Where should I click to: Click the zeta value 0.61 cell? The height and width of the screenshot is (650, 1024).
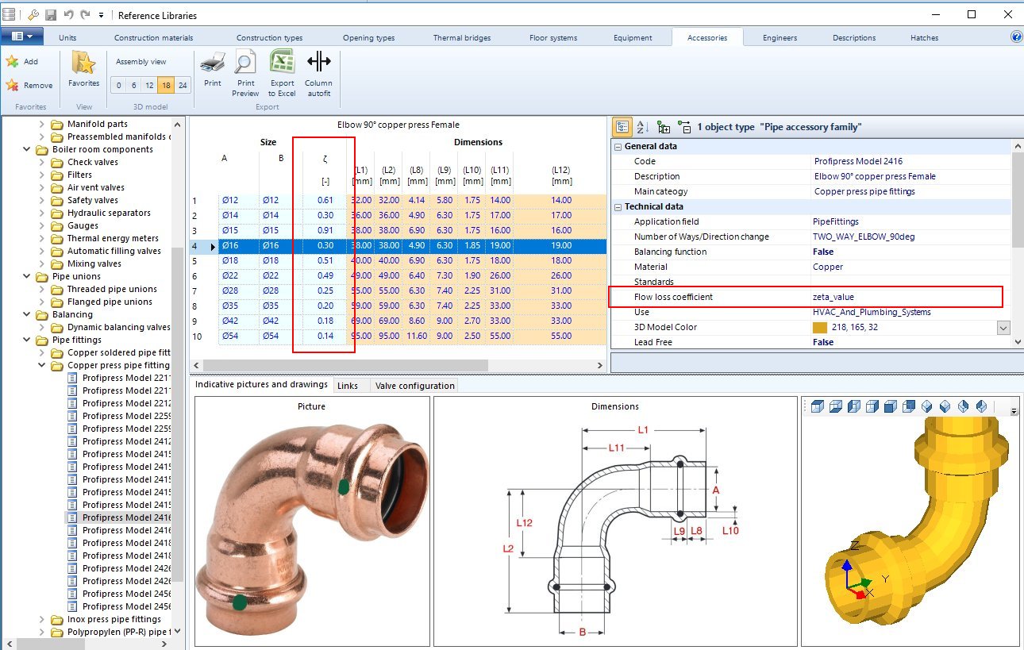tap(325, 200)
